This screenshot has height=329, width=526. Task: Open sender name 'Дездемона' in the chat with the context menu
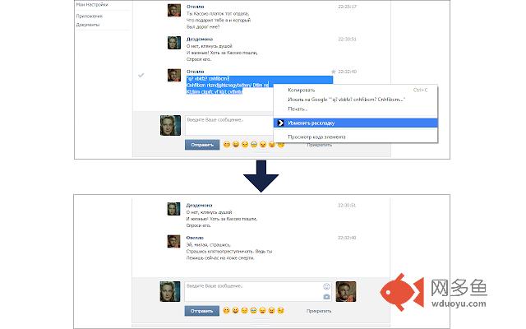point(200,39)
